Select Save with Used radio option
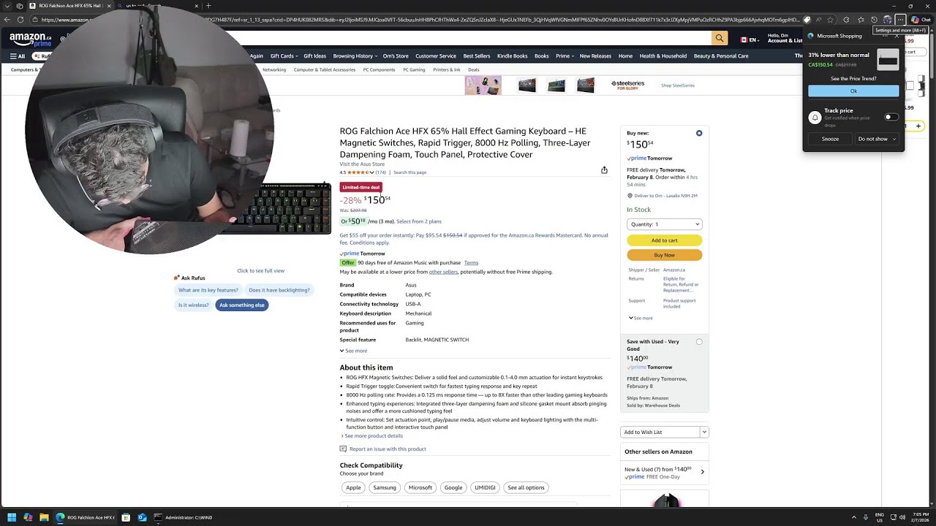The height and width of the screenshot is (526, 936). pyautogui.click(x=699, y=341)
